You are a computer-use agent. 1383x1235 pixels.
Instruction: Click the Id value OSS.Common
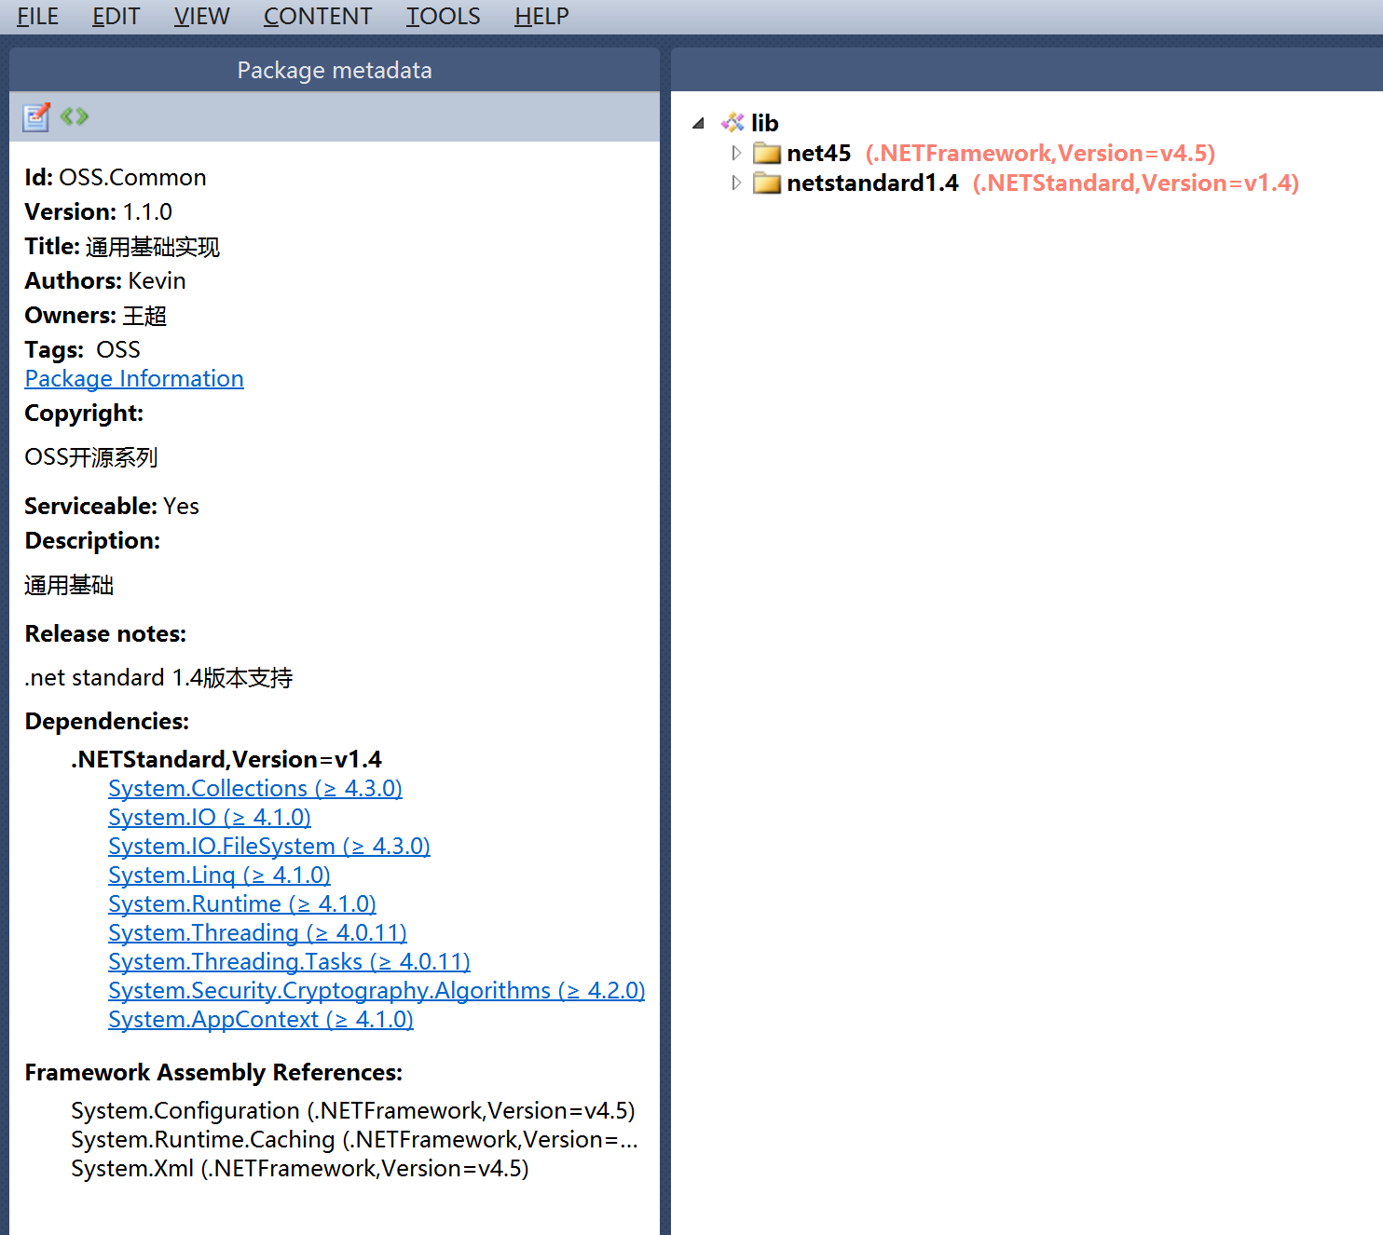click(x=133, y=178)
